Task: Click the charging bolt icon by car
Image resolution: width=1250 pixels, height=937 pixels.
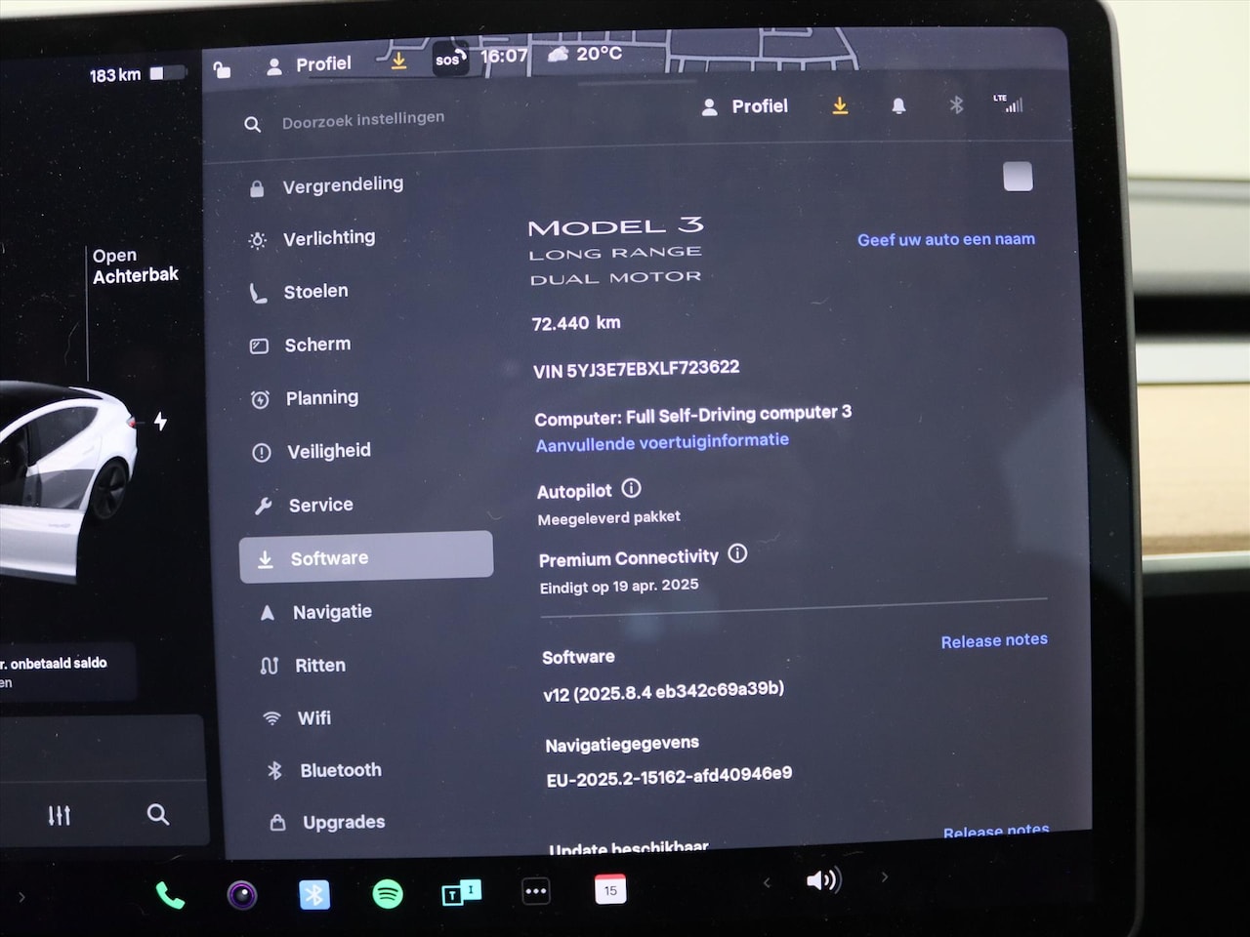Action: [x=161, y=421]
